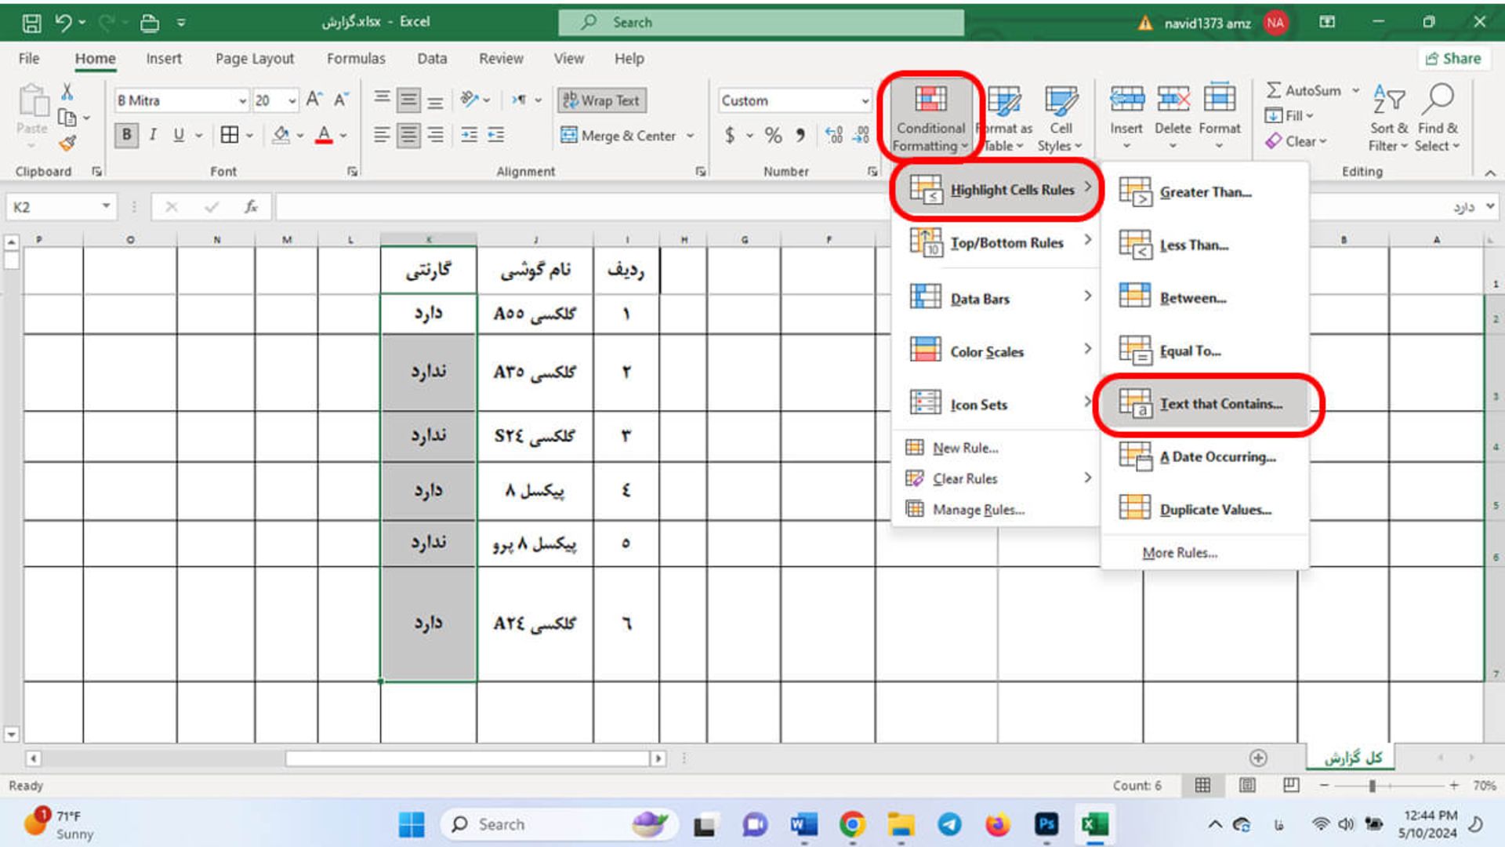1505x847 pixels.
Task: Click the Delete cells icon
Action: tap(1173, 100)
